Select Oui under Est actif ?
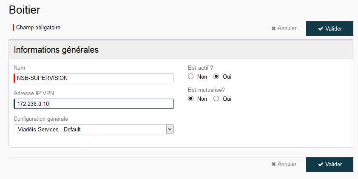 tap(216, 77)
